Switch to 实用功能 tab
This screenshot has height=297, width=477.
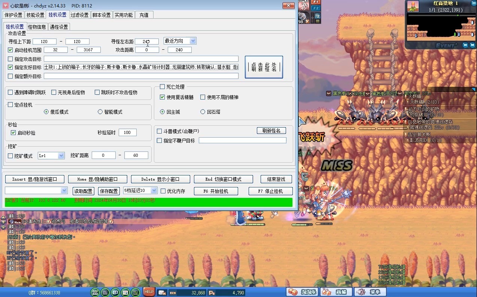[124, 15]
